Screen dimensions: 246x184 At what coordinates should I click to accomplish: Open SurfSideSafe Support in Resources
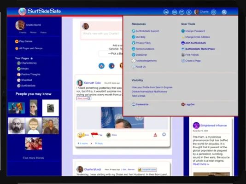(x=146, y=31)
